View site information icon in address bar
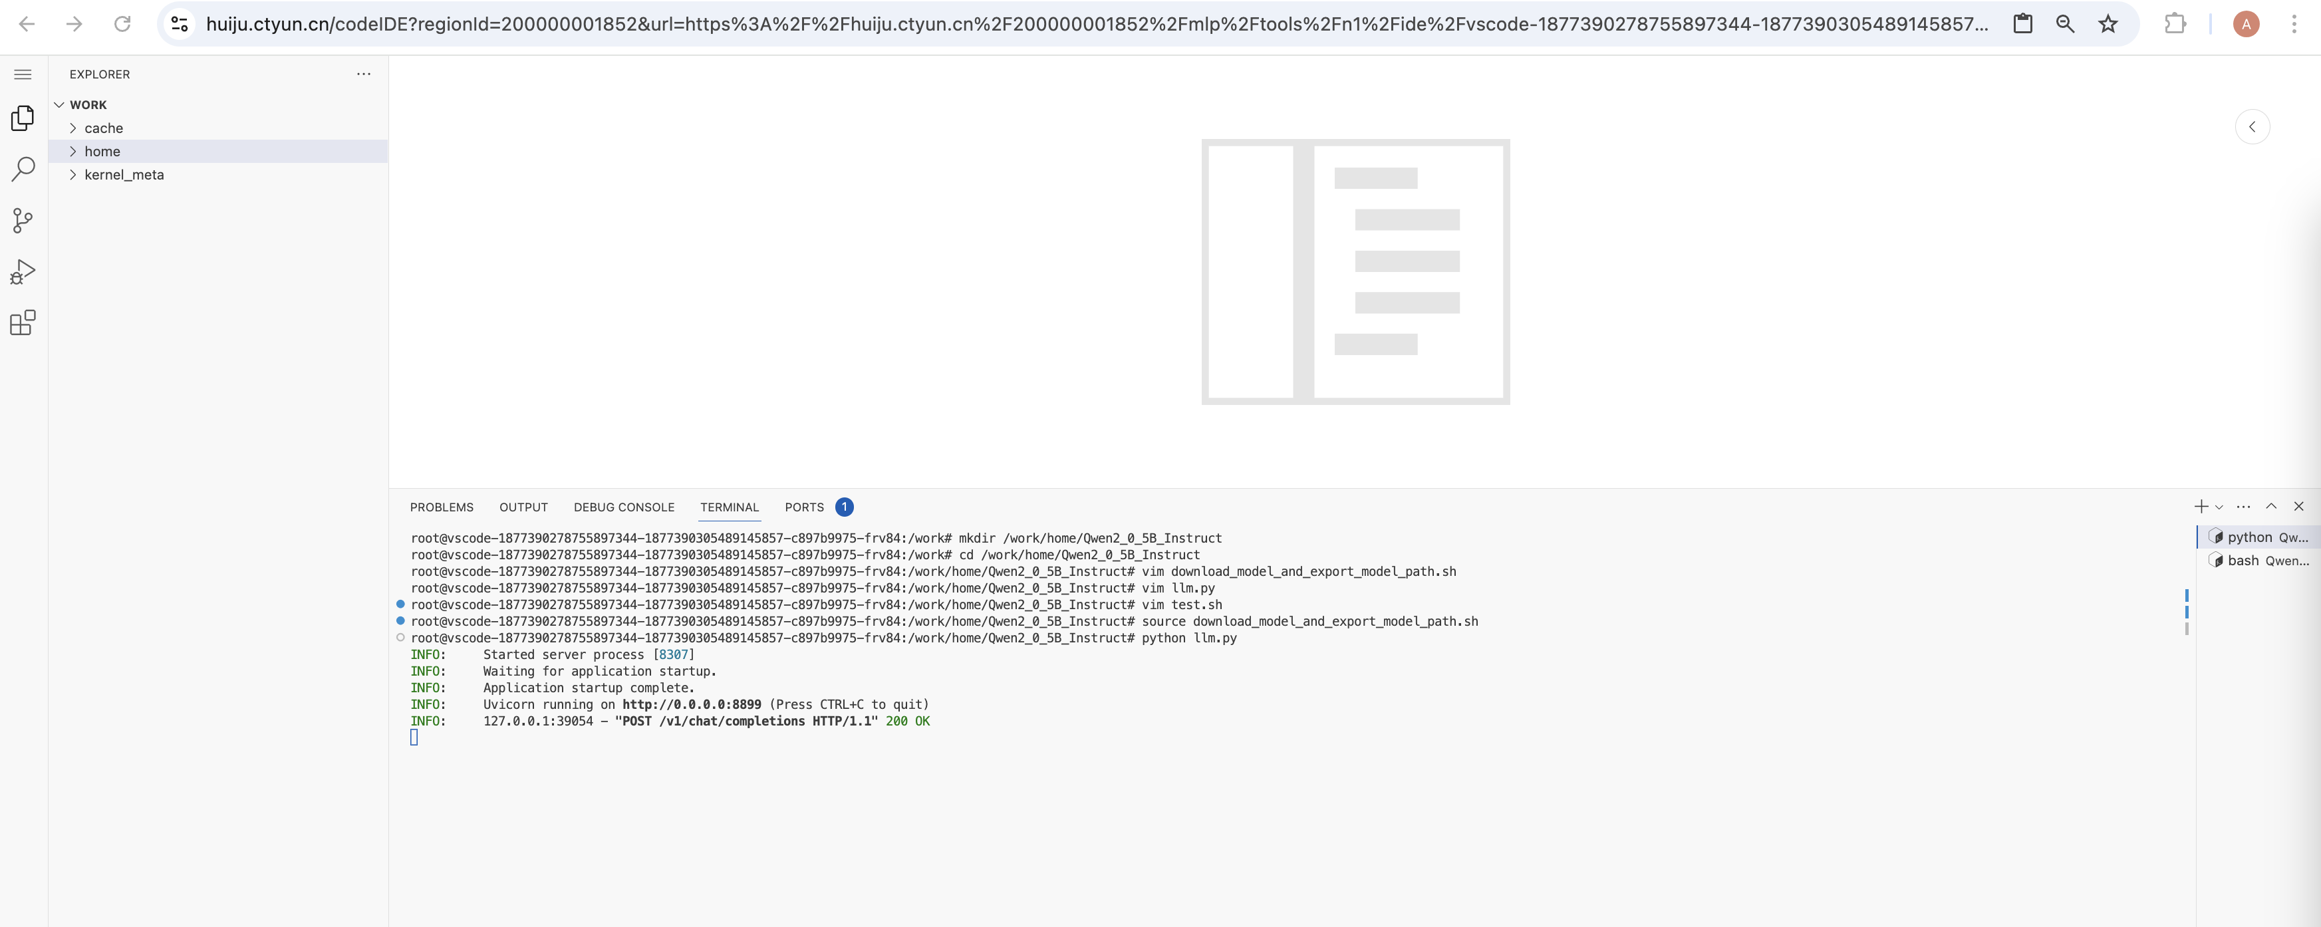2321x927 pixels. 180,25
